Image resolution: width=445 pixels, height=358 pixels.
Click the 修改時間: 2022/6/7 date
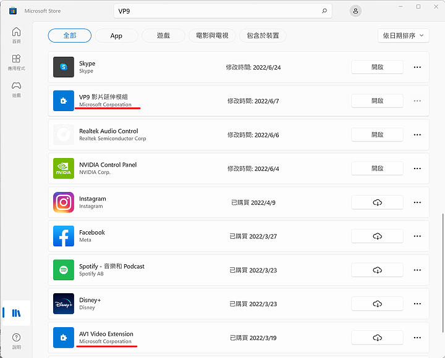253,101
